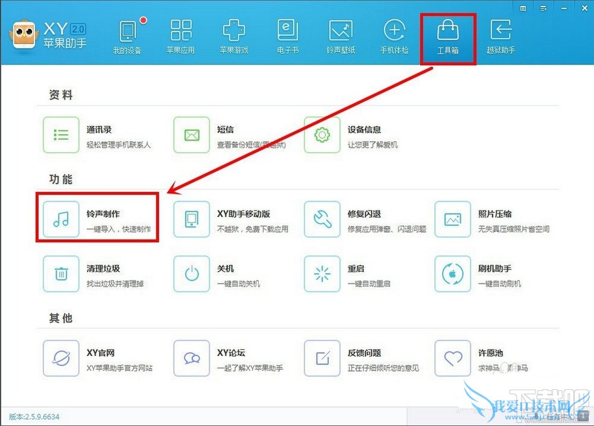Click the description 一键自动关机
This screenshot has height=426, width=594.
[x=239, y=284]
